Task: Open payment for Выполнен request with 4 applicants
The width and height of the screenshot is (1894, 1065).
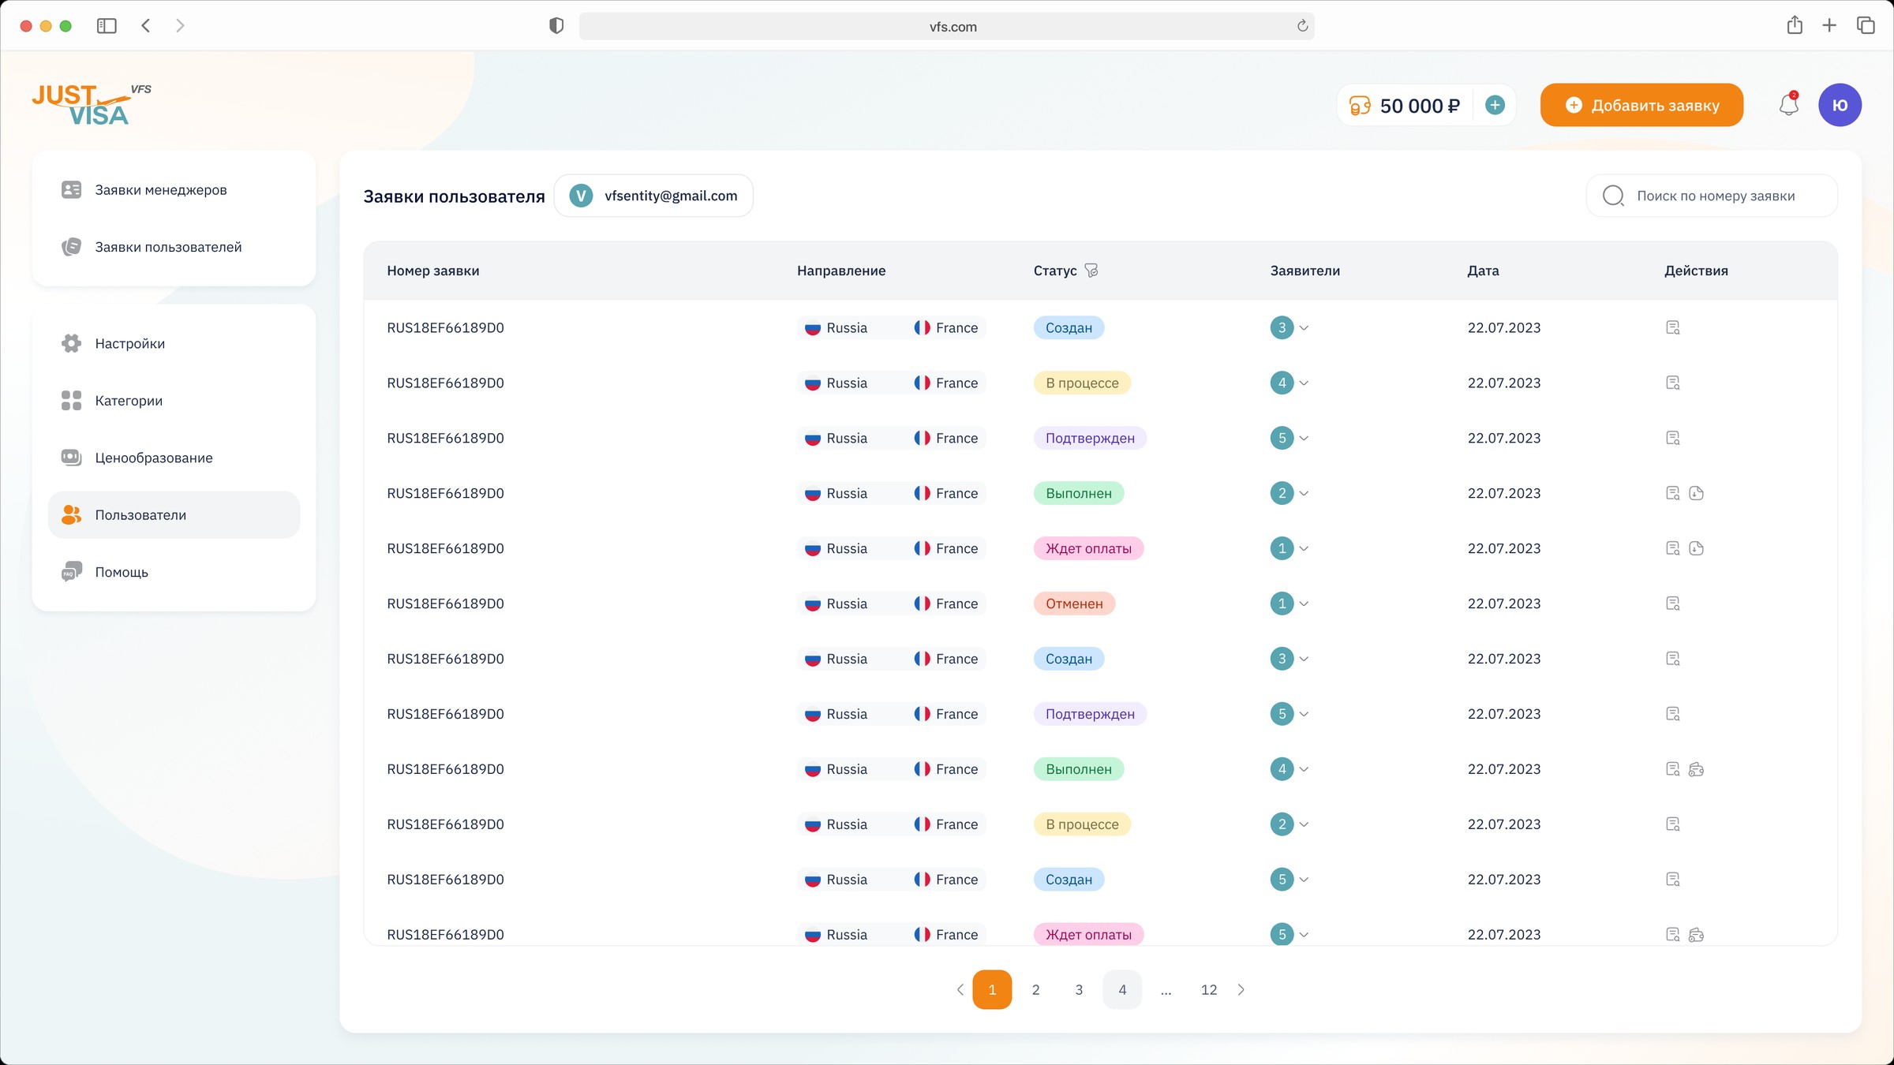Action: (x=1696, y=769)
